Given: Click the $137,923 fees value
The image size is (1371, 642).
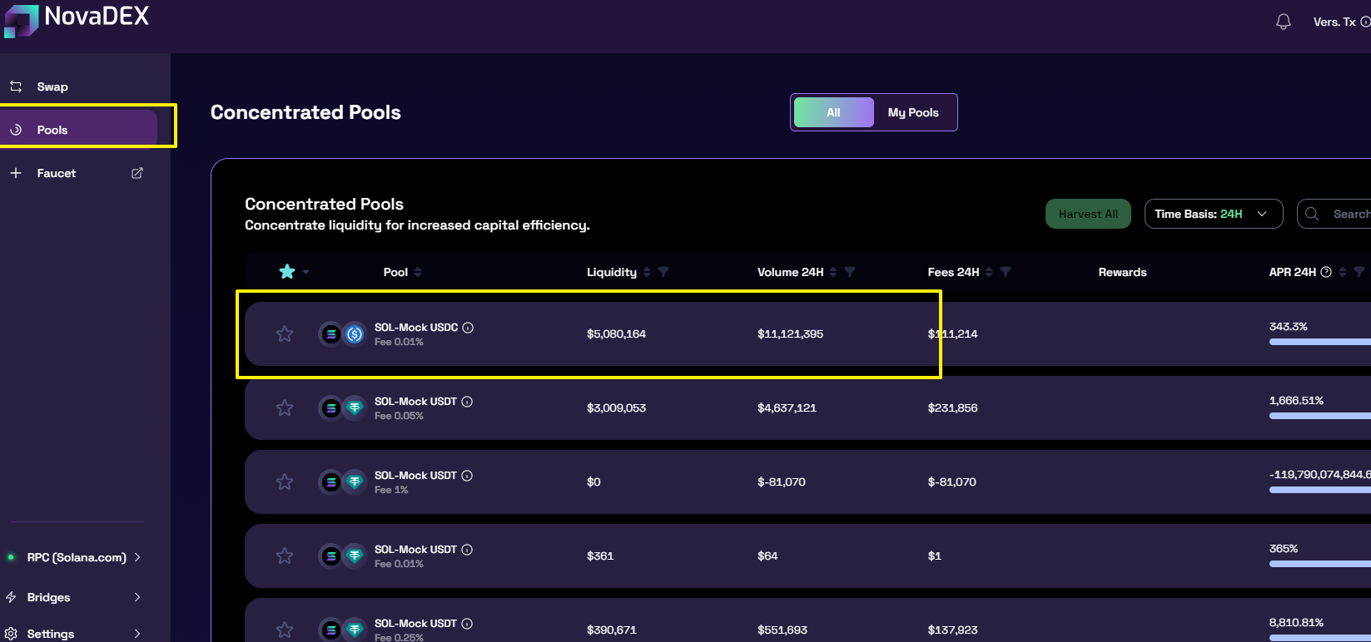Looking at the screenshot, I should pos(952,630).
